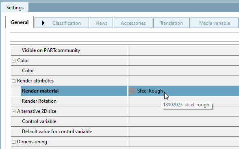Open the Classification tab
The image size is (239, 149).
(x=62, y=23)
